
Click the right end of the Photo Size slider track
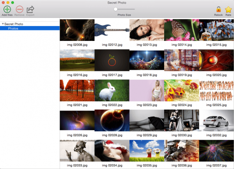point(134,9)
